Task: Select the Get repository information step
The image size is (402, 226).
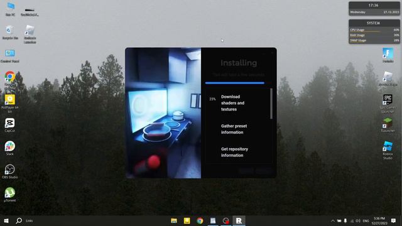Action: click(x=234, y=152)
